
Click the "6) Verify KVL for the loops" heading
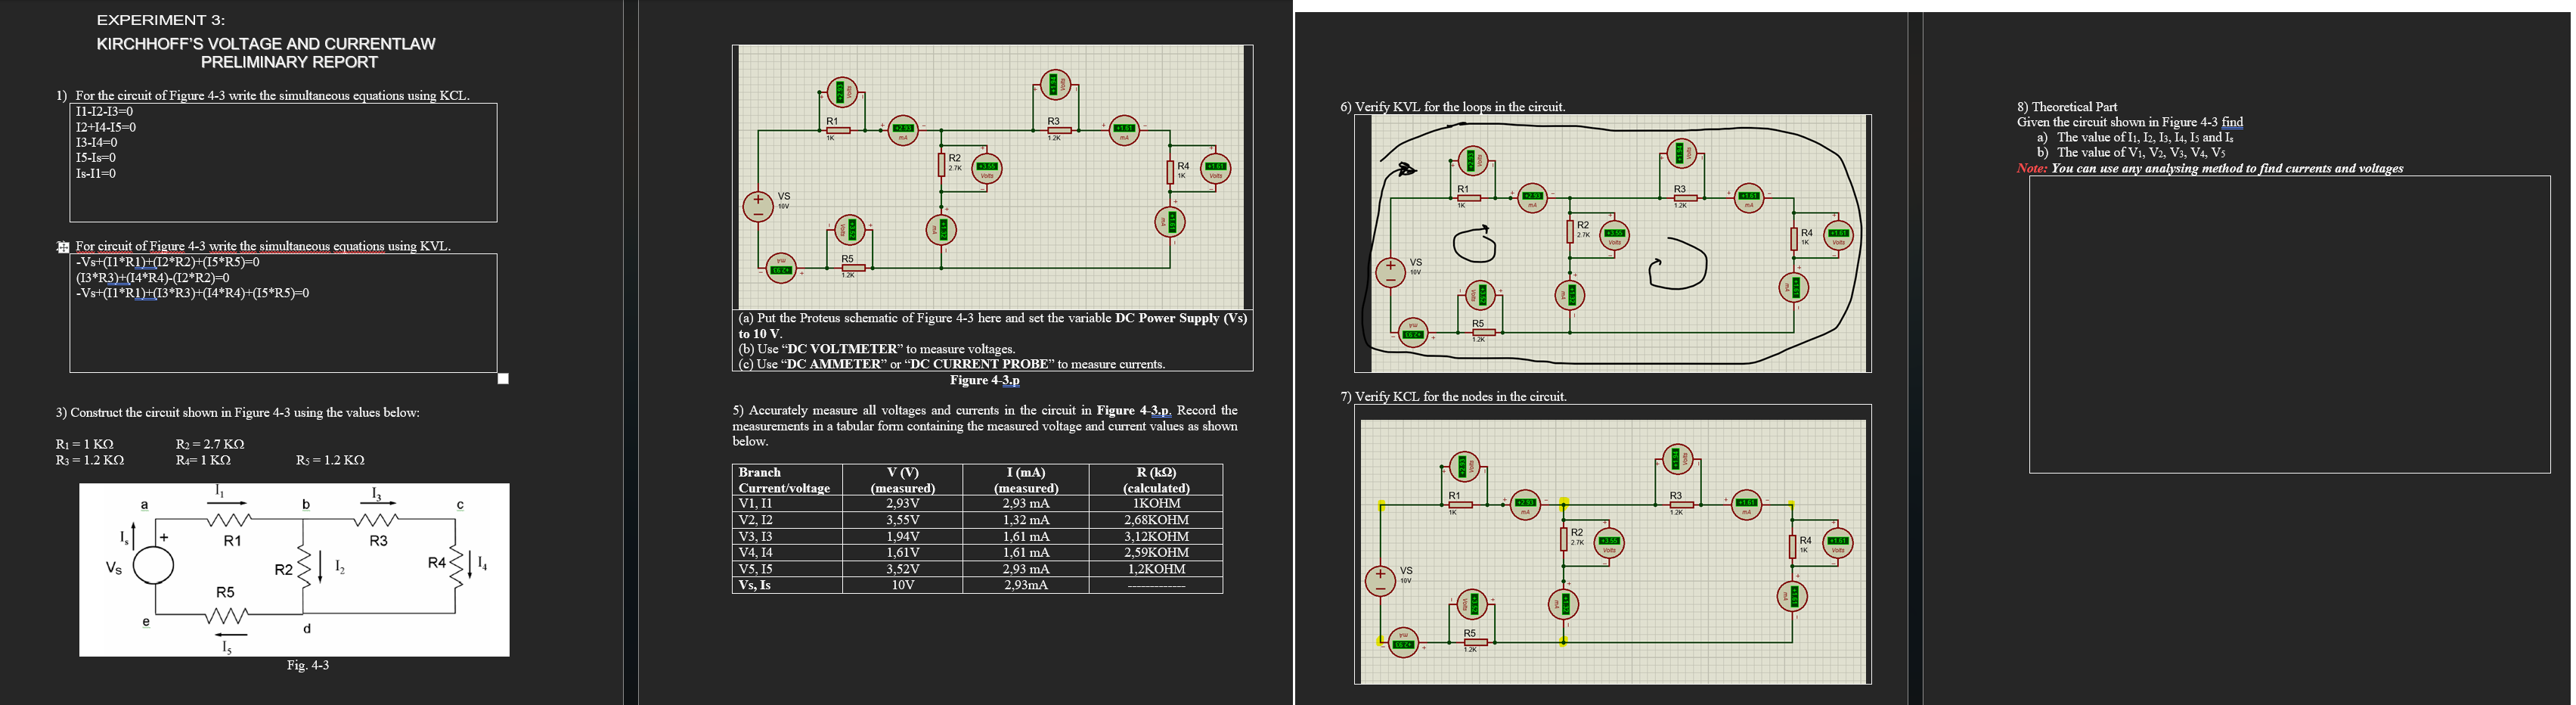[1453, 107]
